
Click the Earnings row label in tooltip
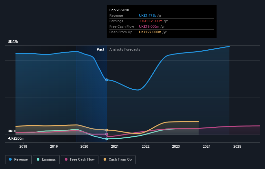pyautogui.click(x=116, y=21)
